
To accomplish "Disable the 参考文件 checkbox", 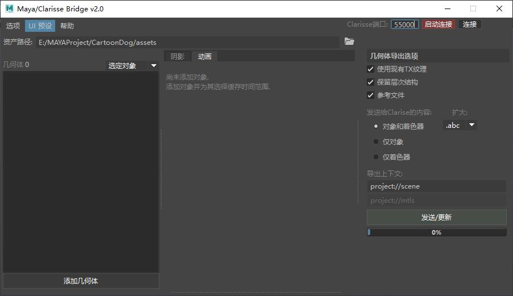I will pos(371,95).
